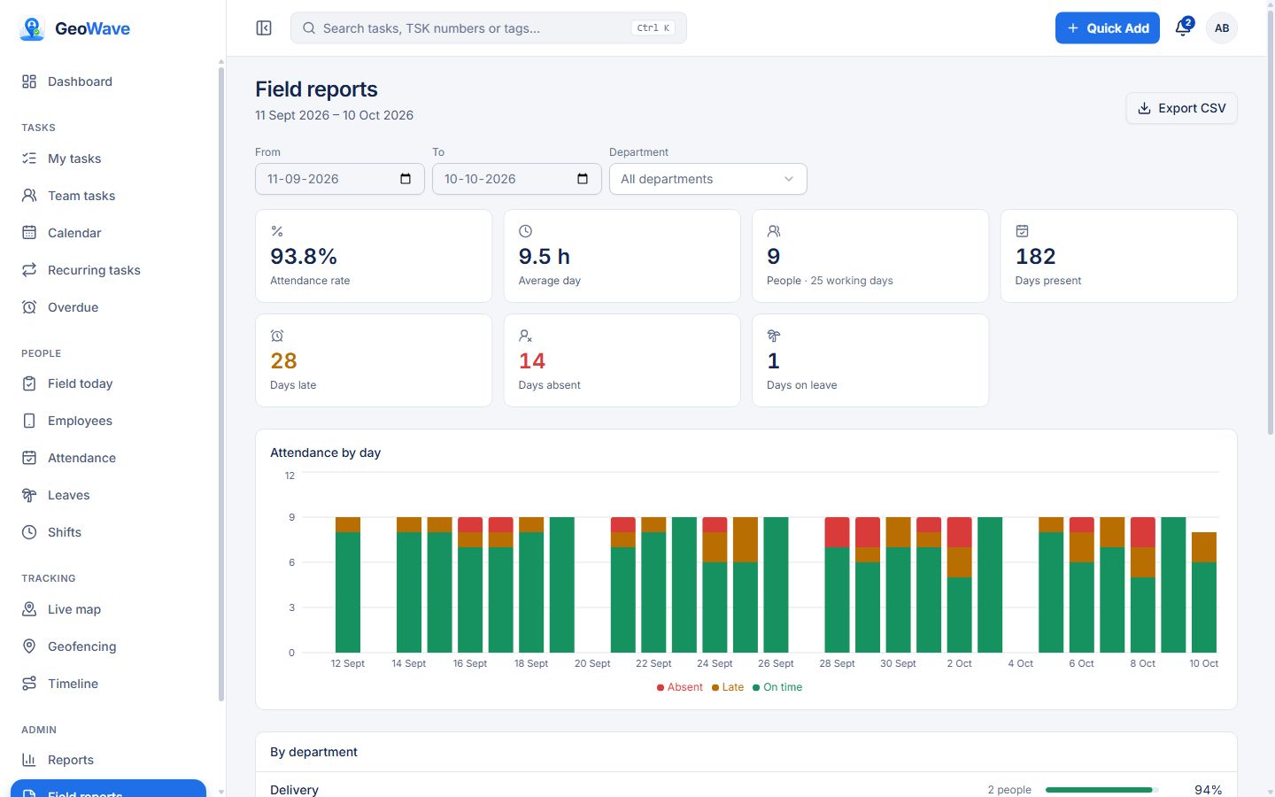Click the Dashboard grid icon
The width and height of the screenshot is (1275, 797).
click(29, 81)
